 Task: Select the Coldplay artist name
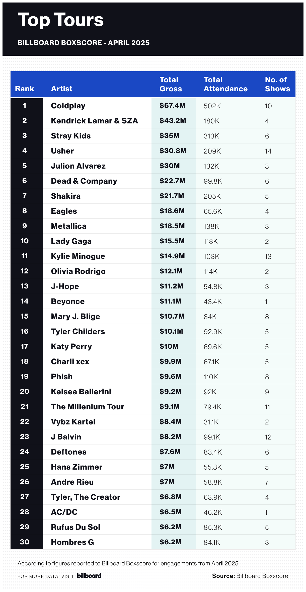click(x=68, y=106)
